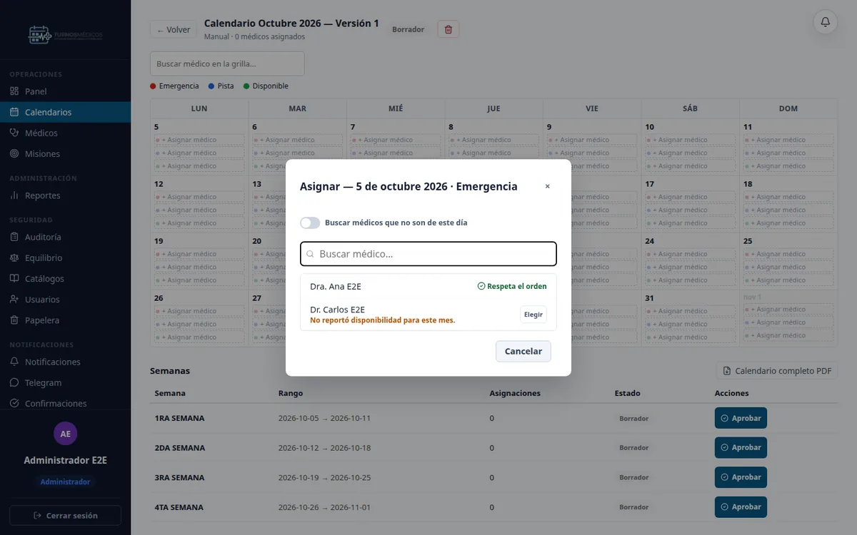
Task: Click the Confirmaciones check icon
Action: point(14,403)
